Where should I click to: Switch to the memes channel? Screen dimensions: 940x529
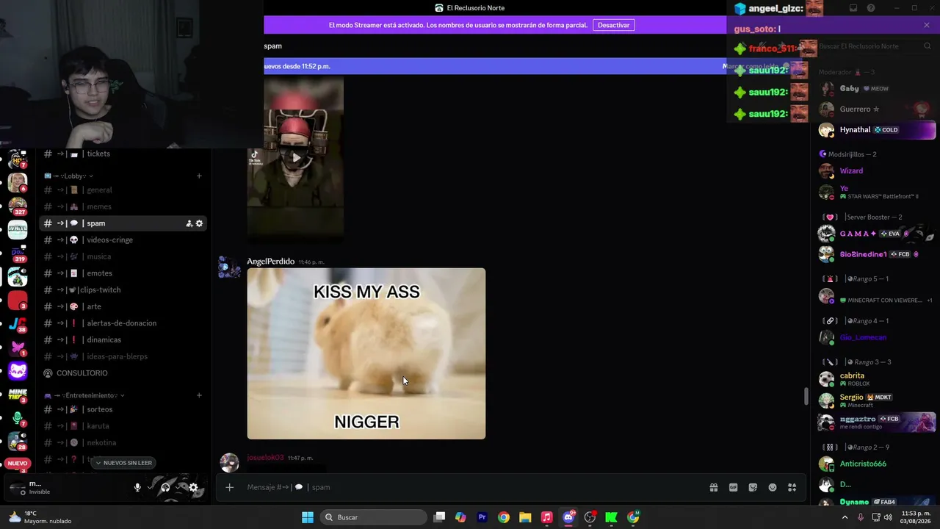click(123, 206)
